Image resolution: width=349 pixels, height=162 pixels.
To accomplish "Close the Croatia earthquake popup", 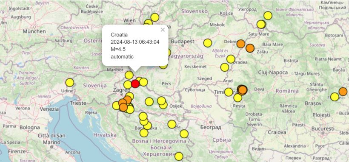I will click(x=163, y=30).
